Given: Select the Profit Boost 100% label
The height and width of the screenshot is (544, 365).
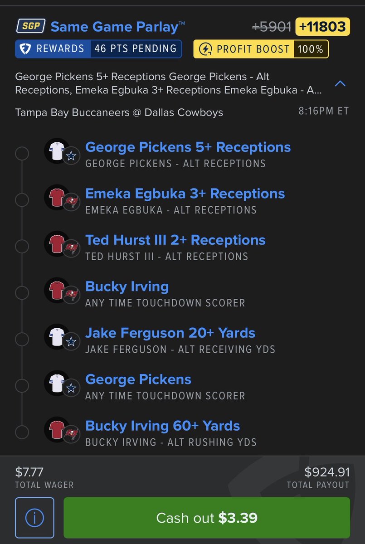Looking at the screenshot, I should point(261,49).
